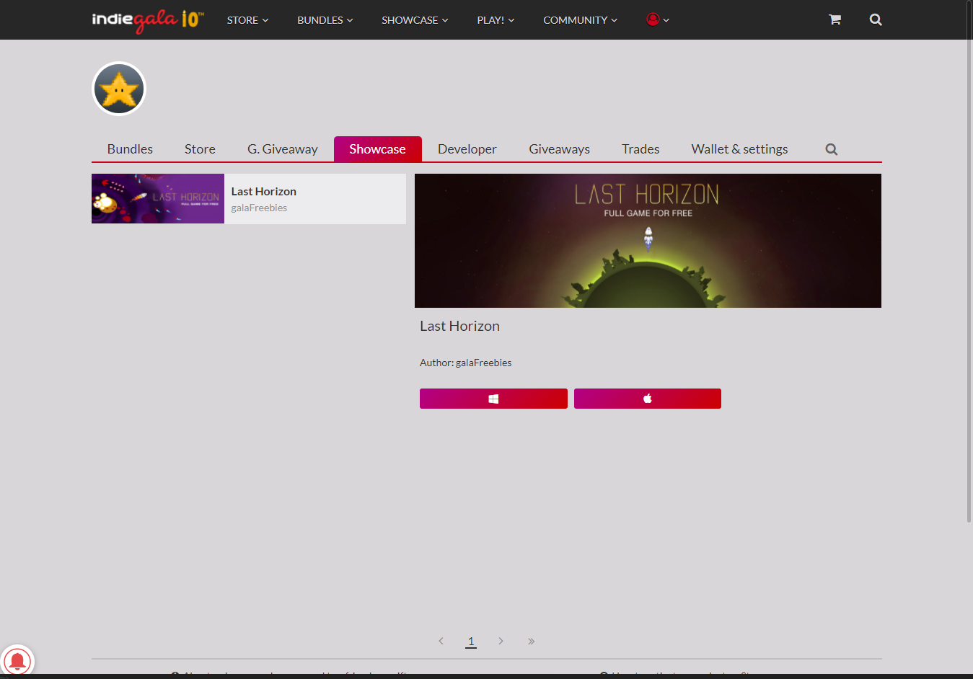This screenshot has width=973, height=679.
Task: Click the Last Horizon title in list
Action: click(264, 191)
